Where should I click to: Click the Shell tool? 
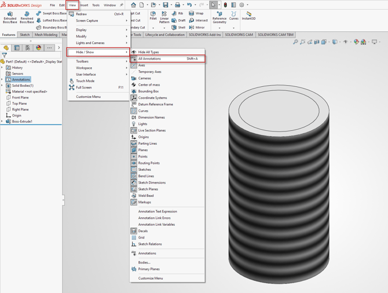point(178,27)
